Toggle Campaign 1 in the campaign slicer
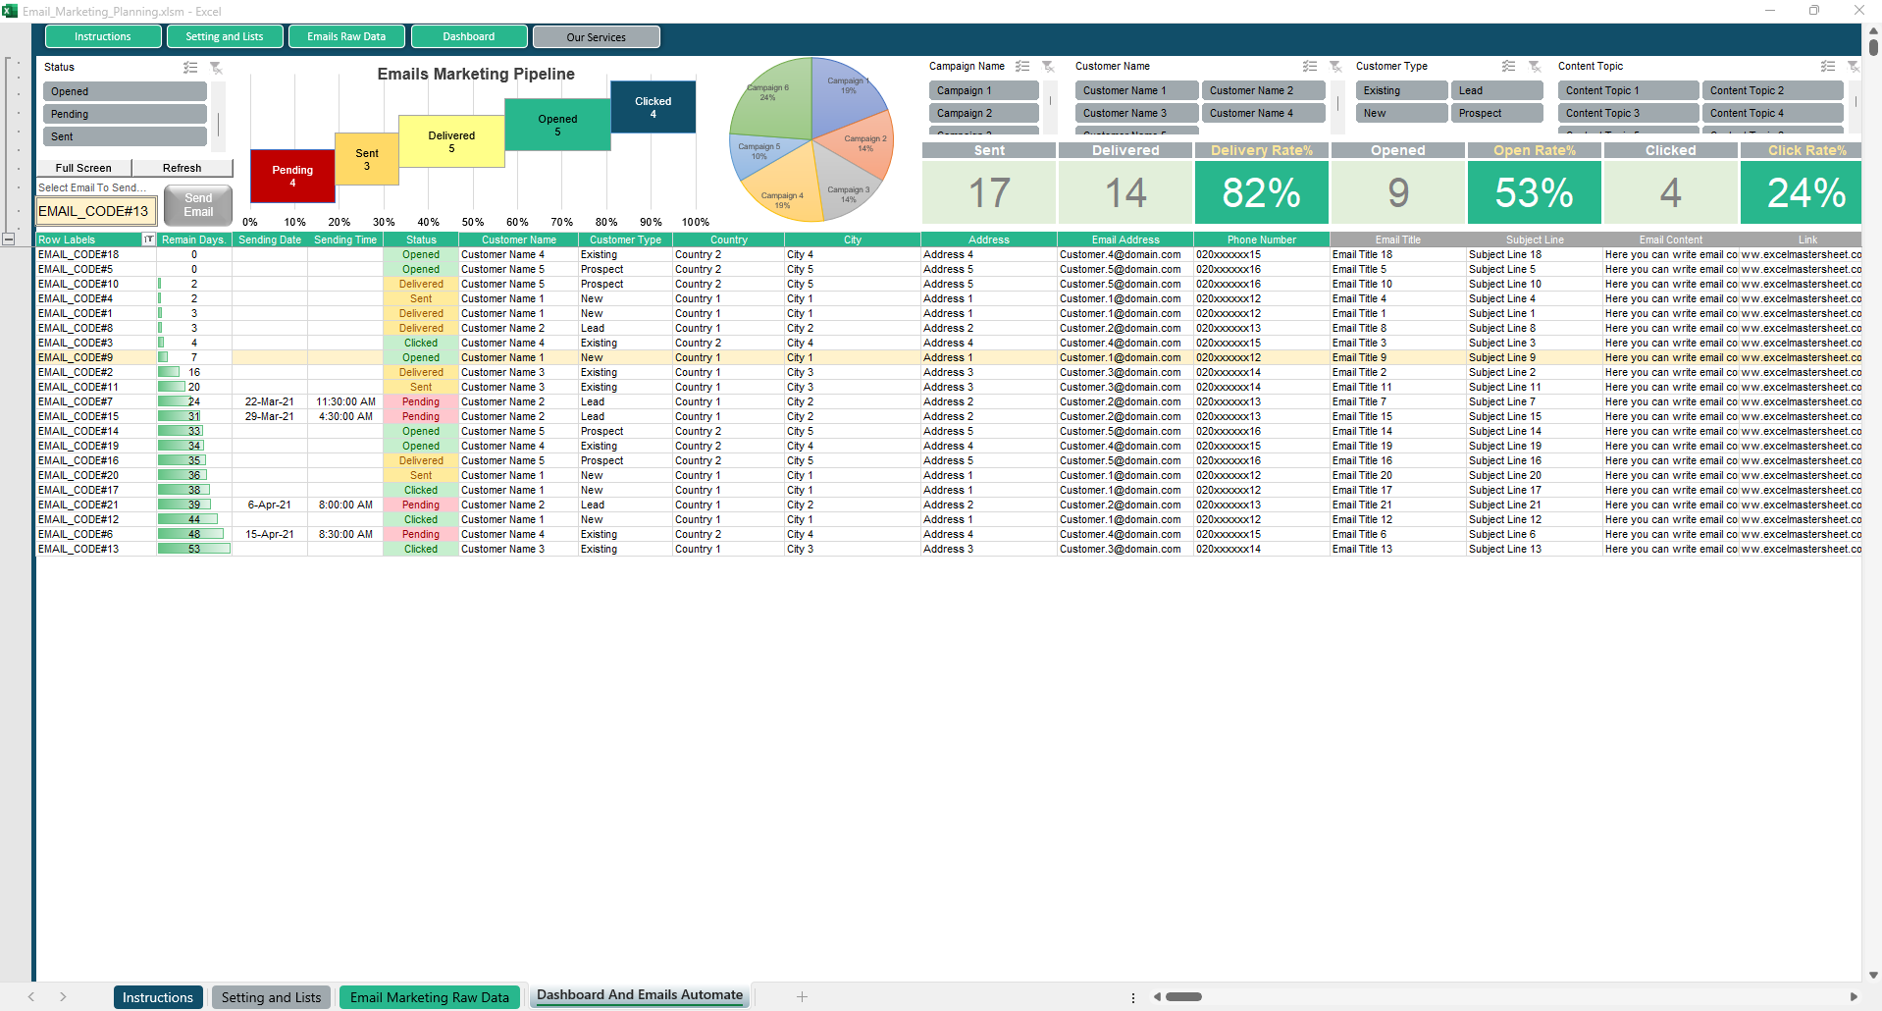Viewport: 1882px width, 1011px height. point(983,90)
